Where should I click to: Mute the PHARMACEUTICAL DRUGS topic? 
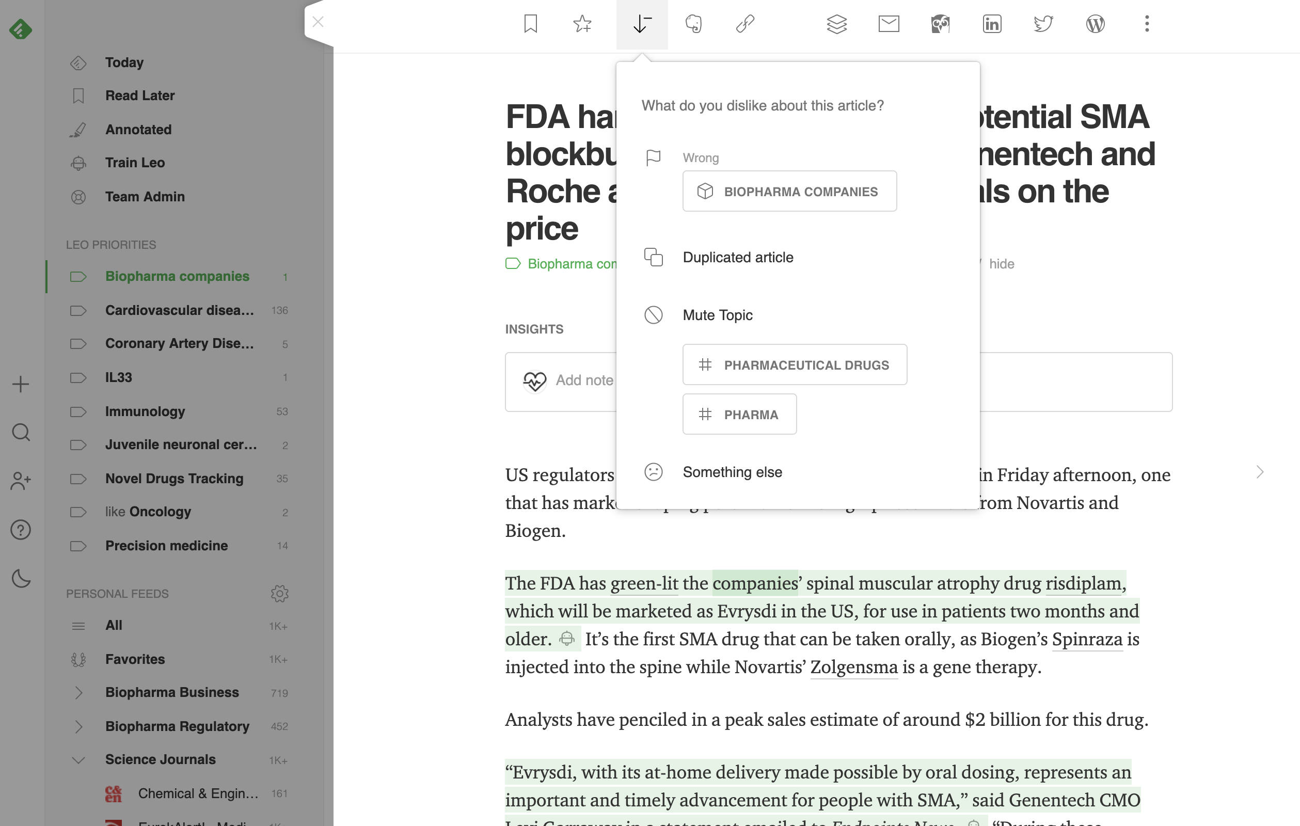pos(794,365)
